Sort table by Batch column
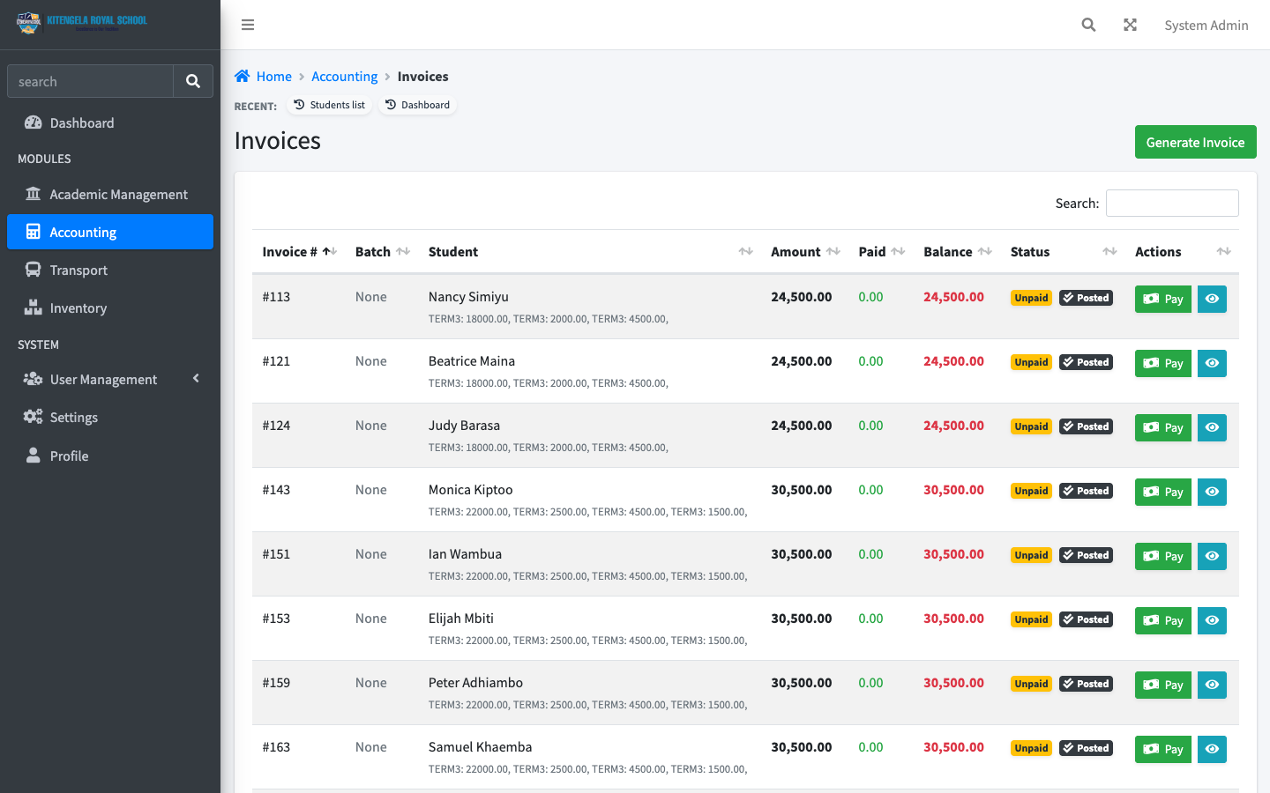This screenshot has width=1270, height=793. click(x=381, y=252)
